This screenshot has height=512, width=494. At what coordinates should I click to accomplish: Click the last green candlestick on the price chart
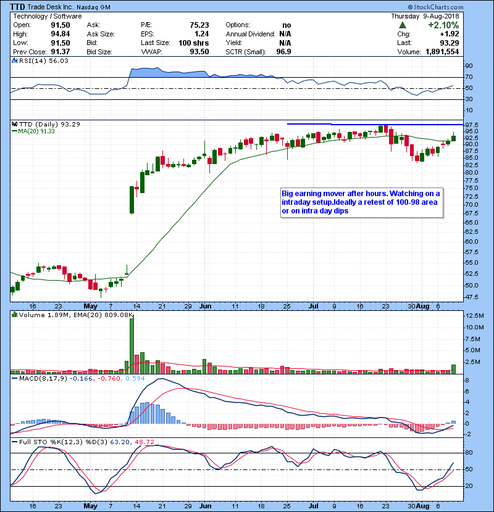(x=453, y=137)
